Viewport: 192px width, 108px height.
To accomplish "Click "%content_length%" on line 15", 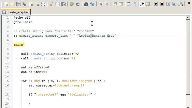I will point(77,81).
